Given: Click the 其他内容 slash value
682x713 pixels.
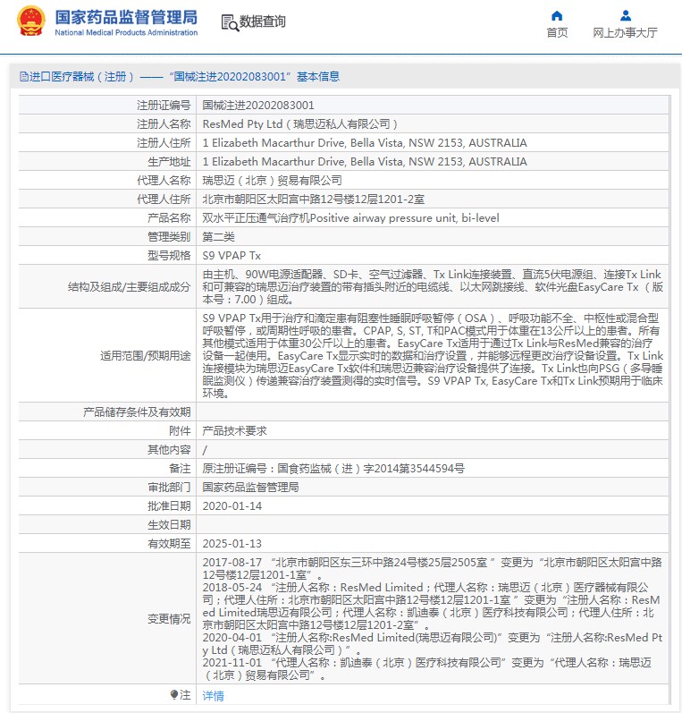Looking at the screenshot, I should point(205,450).
